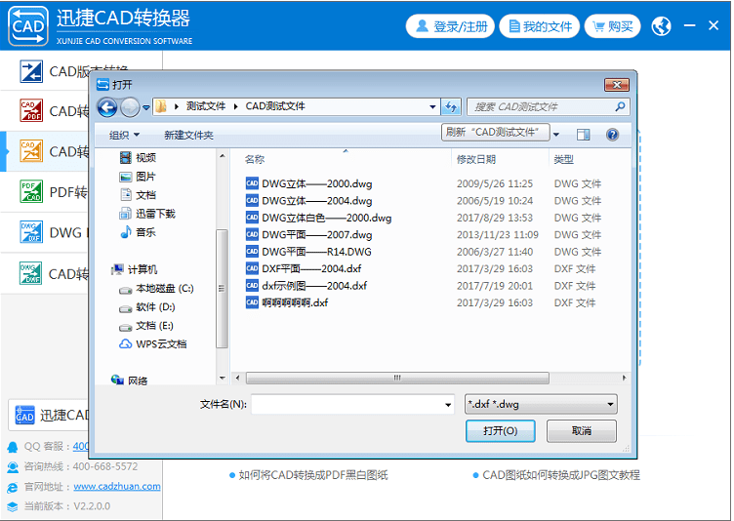
Task: Refresh folder via address bar icon
Action: [x=451, y=106]
